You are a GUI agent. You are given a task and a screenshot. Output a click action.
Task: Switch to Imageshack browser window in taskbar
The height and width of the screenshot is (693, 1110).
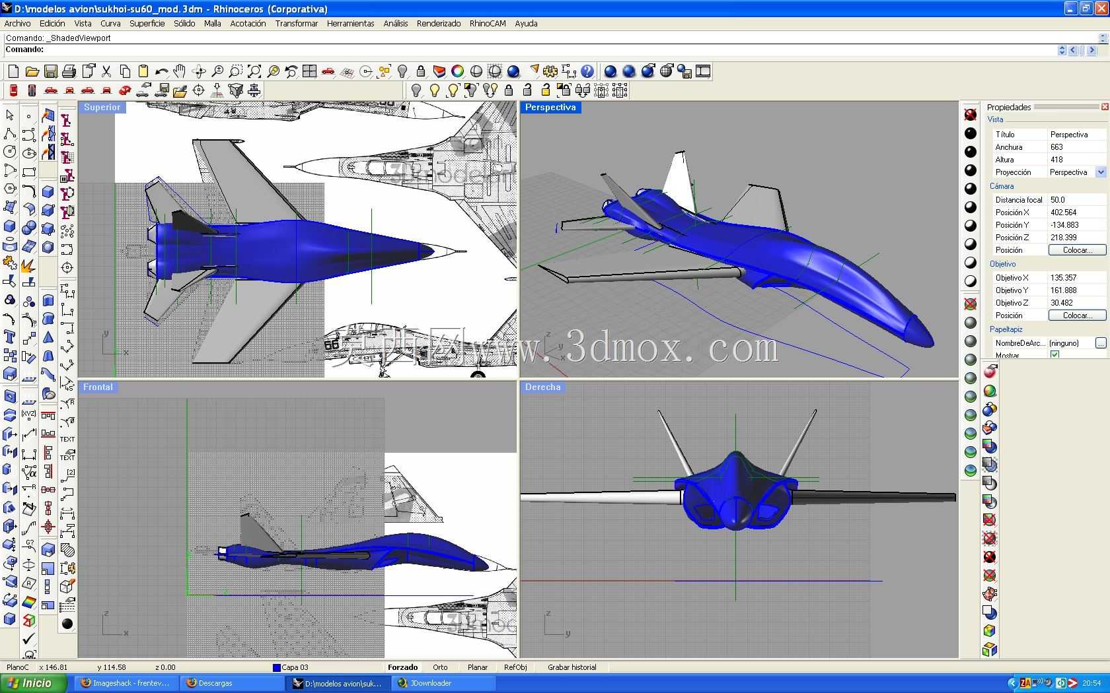(x=127, y=683)
